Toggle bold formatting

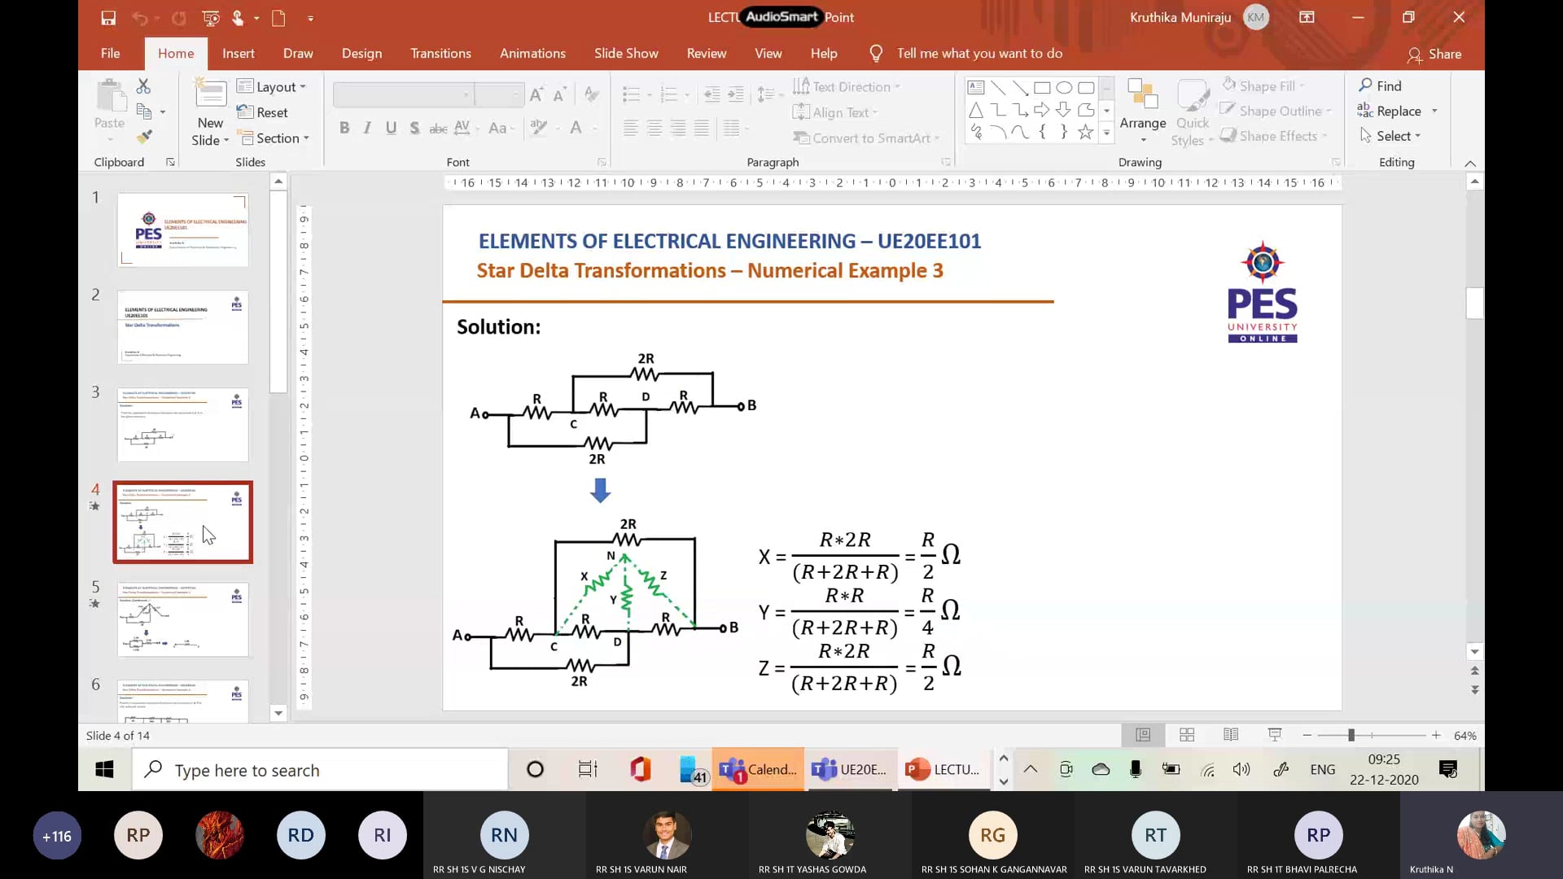point(344,128)
